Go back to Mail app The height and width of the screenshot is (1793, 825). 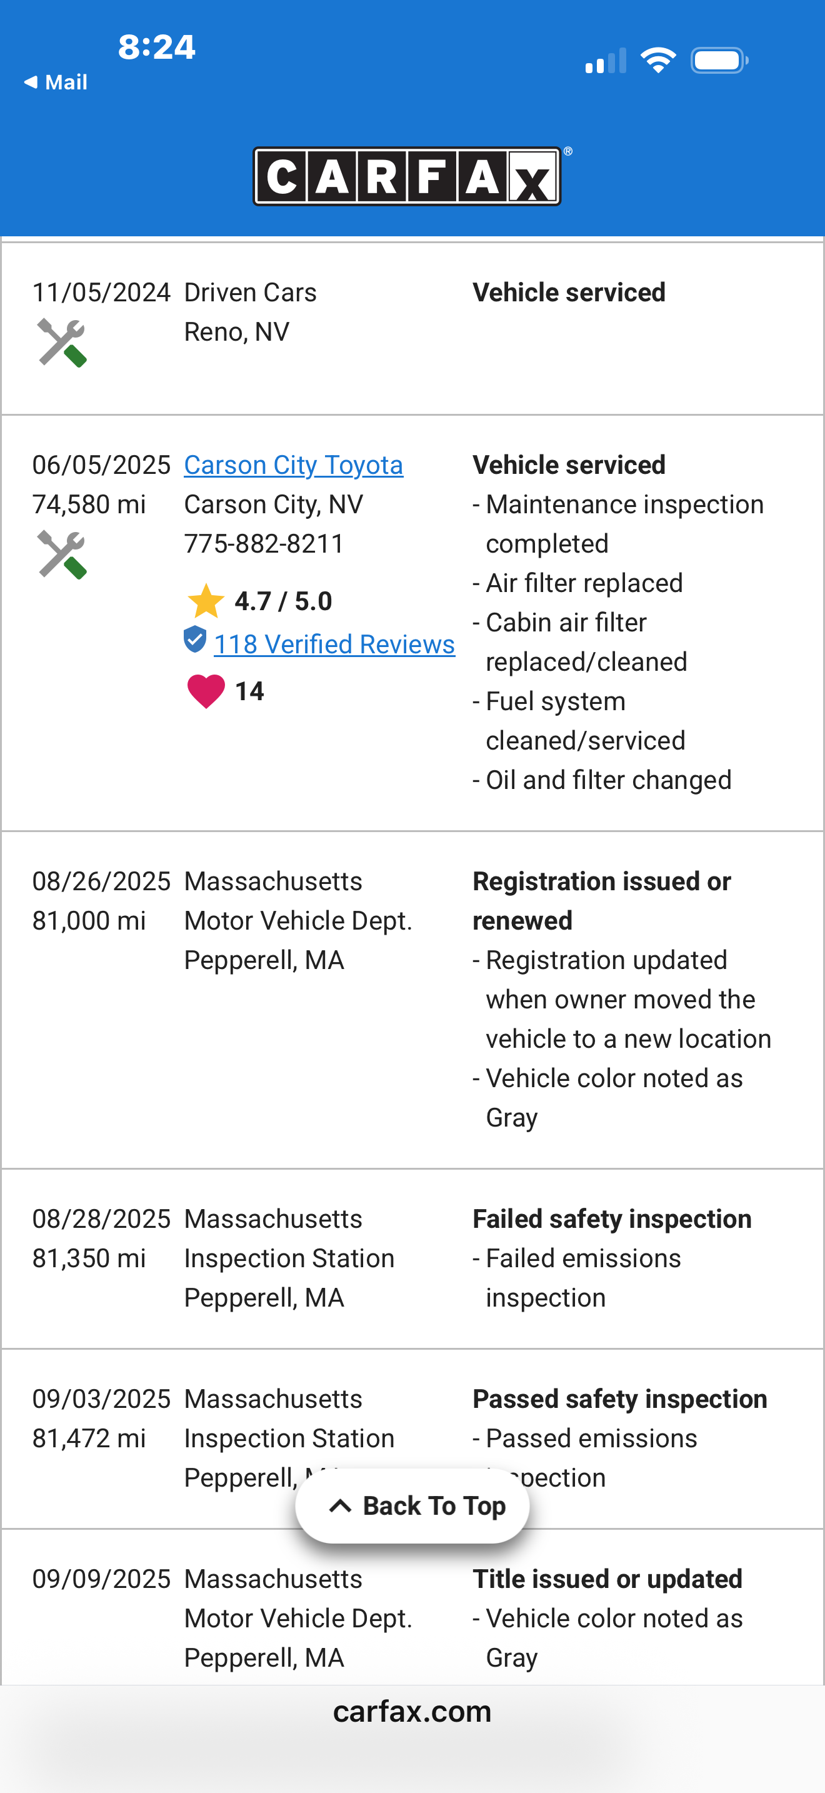tap(56, 82)
